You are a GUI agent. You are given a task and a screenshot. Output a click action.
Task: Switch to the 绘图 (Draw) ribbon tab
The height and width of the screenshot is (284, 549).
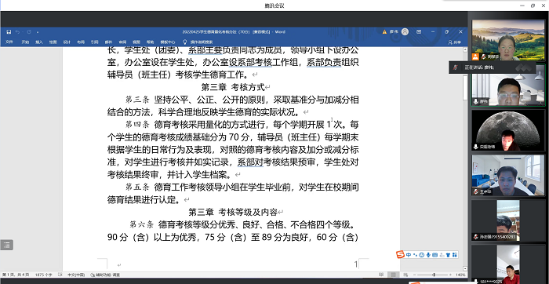coord(53,42)
